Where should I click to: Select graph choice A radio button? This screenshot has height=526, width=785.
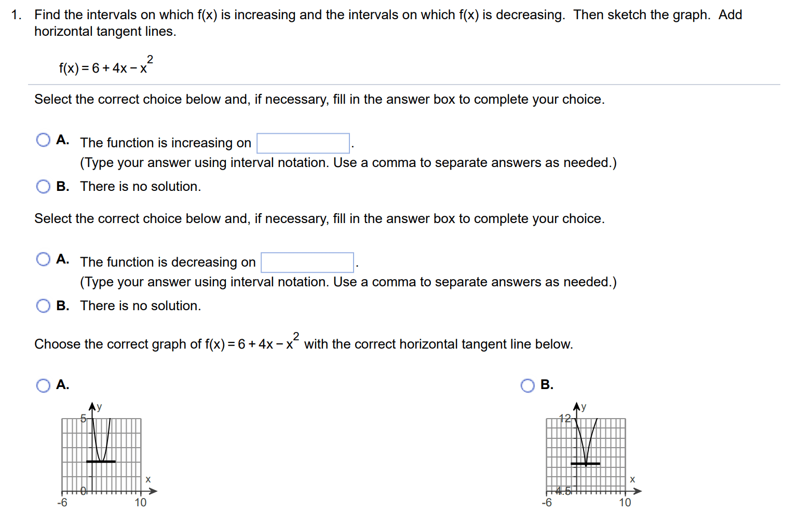(43, 385)
